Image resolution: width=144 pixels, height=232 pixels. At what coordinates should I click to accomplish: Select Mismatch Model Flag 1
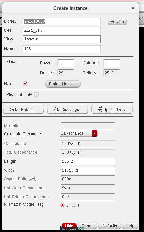click(x=73, y=205)
